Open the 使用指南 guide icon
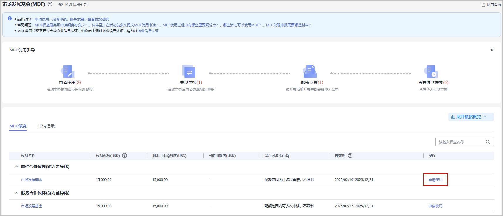The height and width of the screenshot is (216, 503). tap(483, 5)
